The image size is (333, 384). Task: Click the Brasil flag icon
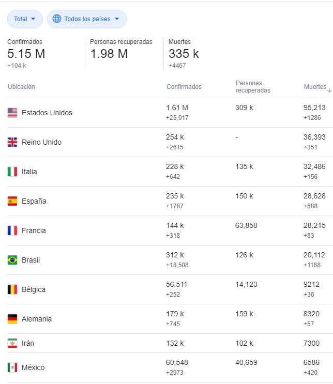coord(12,260)
